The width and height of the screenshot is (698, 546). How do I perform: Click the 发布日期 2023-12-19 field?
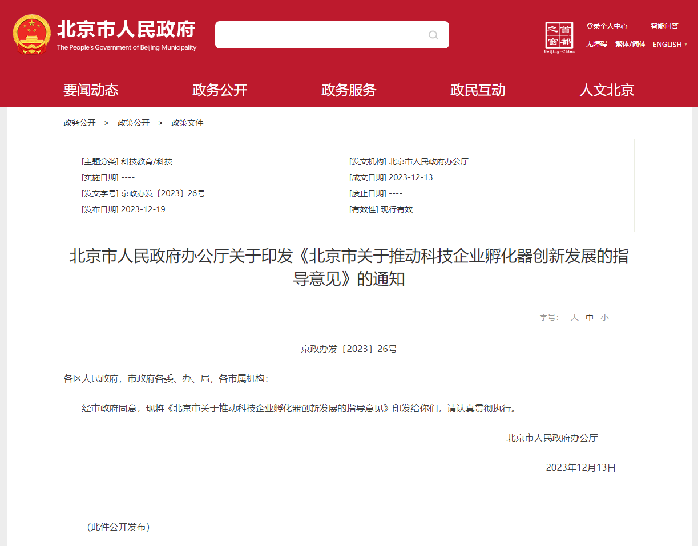click(123, 209)
